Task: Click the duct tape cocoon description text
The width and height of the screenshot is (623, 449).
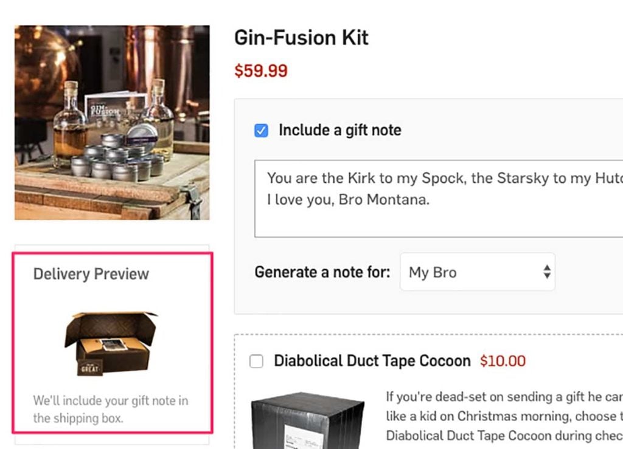Action: [x=504, y=416]
